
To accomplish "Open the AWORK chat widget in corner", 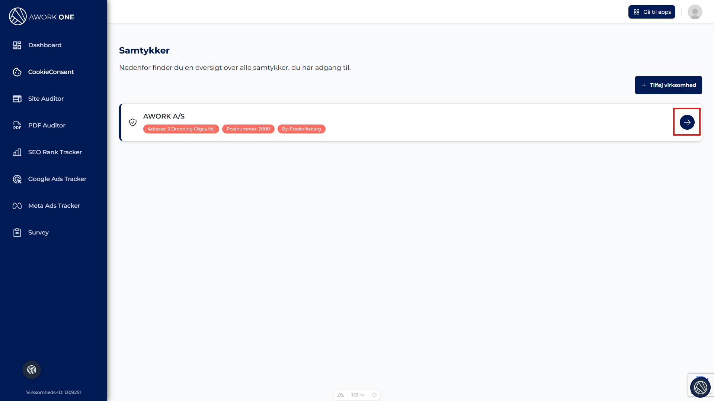I will (700, 387).
